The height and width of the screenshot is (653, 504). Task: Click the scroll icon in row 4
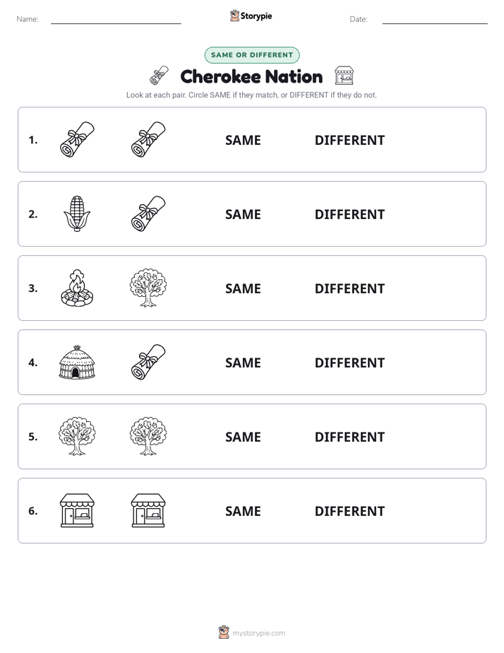(x=148, y=362)
